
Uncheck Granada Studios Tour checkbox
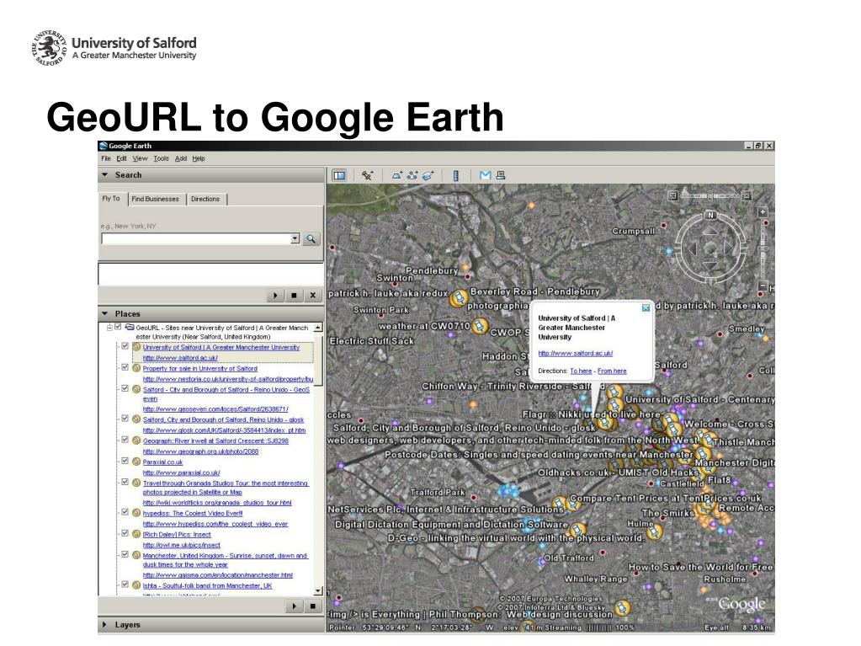click(125, 483)
